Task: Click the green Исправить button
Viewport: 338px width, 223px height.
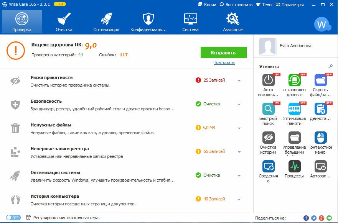Action: pyautogui.click(x=223, y=52)
